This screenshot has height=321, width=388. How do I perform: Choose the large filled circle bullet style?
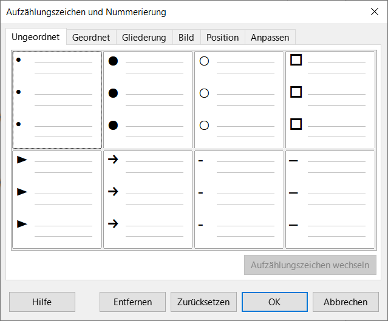click(148, 100)
